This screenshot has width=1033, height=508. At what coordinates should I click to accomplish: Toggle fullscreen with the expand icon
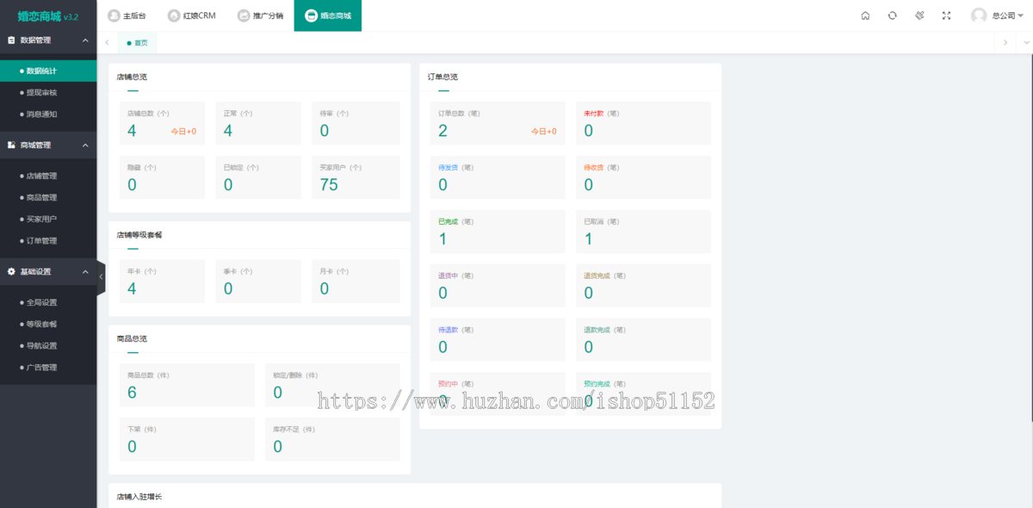(x=947, y=15)
